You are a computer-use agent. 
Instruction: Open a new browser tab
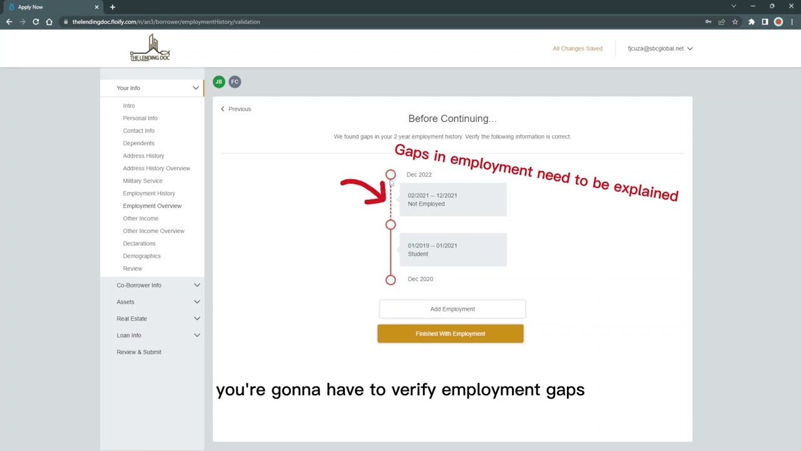[113, 7]
